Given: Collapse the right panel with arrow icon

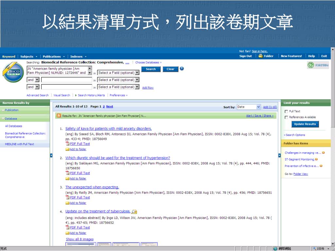Looking at the screenshot, I should pyautogui.click(x=279, y=155).
